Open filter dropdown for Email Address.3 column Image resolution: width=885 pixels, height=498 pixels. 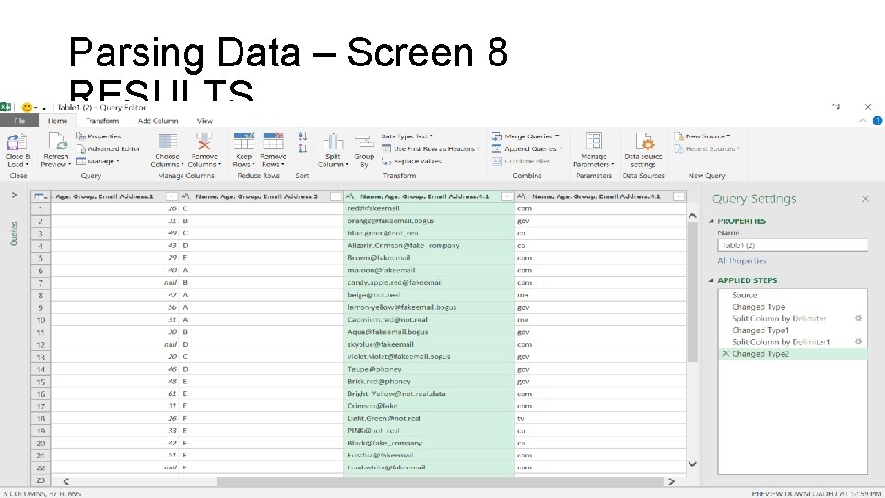pyautogui.click(x=336, y=196)
